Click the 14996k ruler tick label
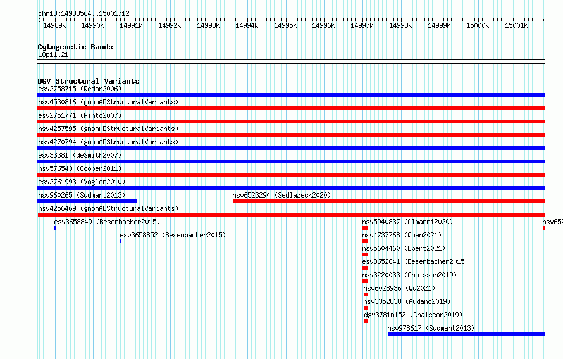Image resolution: width=563 pixels, height=359 pixels. [x=323, y=25]
